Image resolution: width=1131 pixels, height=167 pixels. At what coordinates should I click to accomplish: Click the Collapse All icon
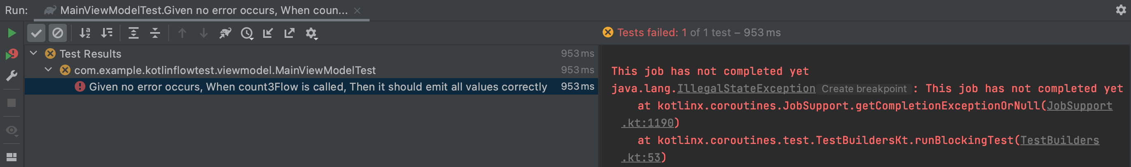(155, 33)
